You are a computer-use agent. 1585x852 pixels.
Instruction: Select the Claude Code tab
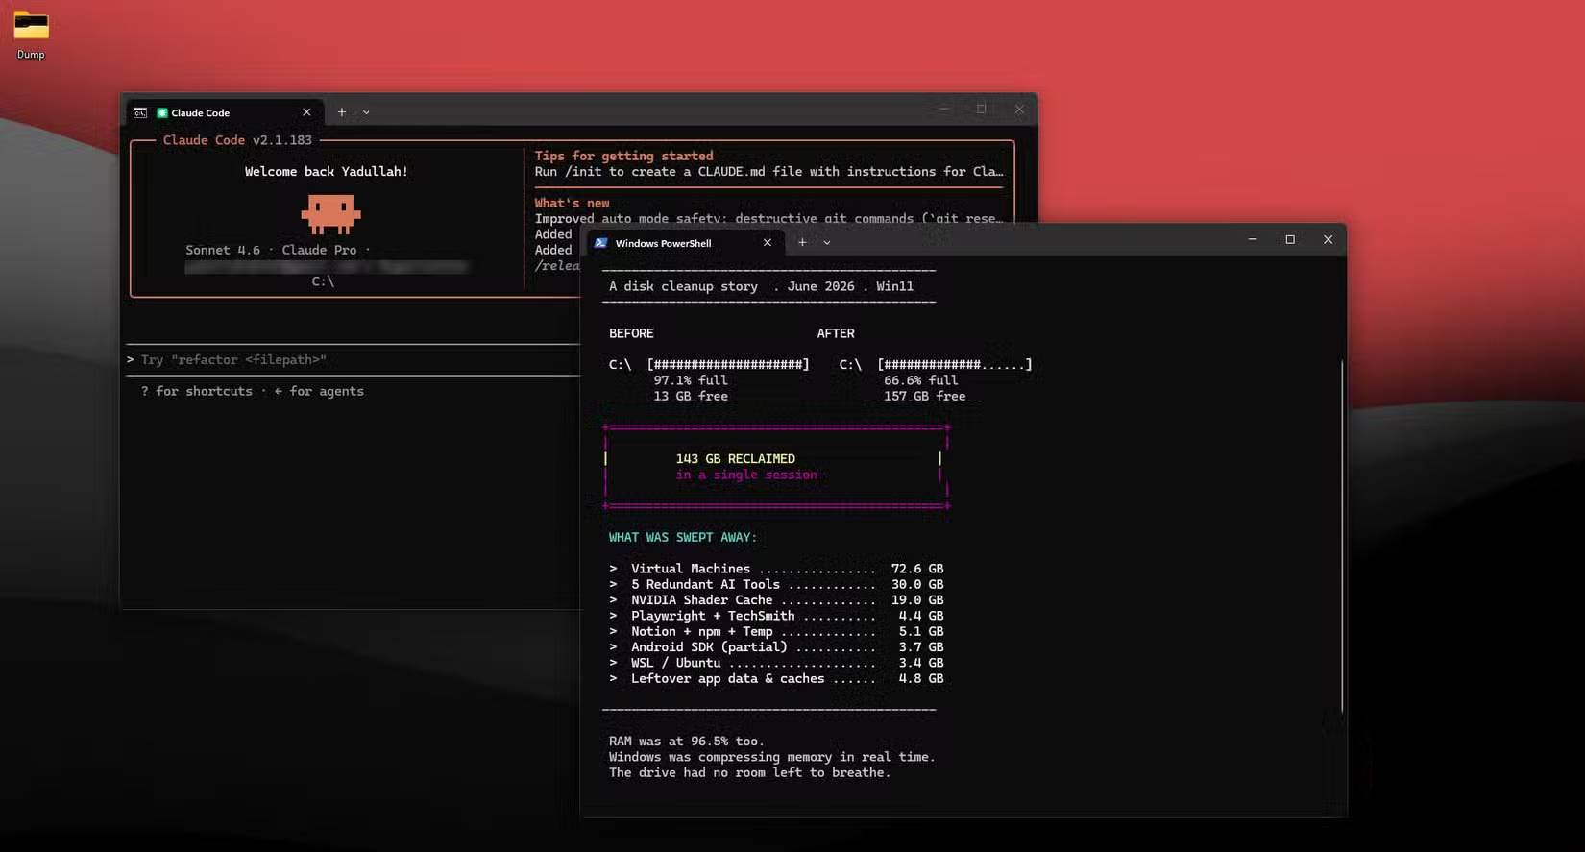[x=225, y=112]
